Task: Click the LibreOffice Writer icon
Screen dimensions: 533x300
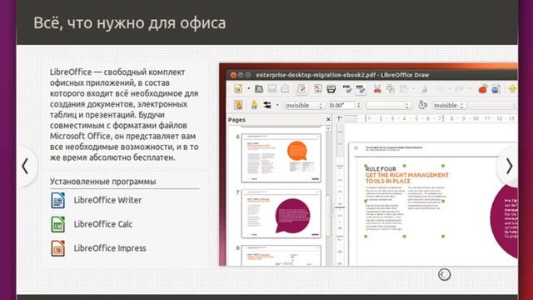Action: pos(57,200)
